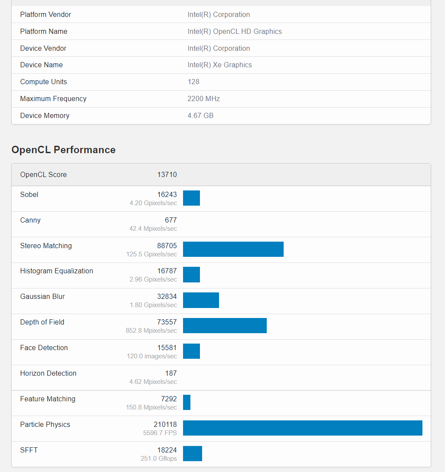Select the Compute Units value 128
The image size is (445, 472).
[193, 82]
